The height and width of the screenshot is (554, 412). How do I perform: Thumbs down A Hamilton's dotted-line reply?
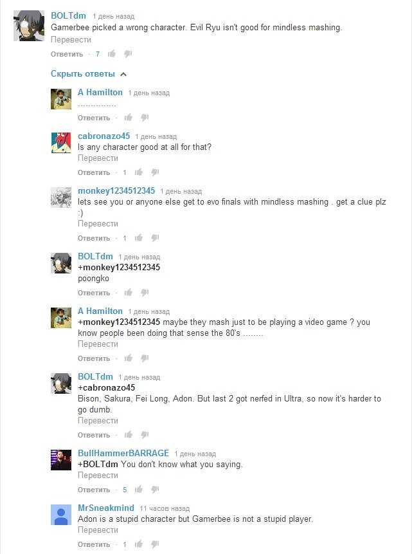(x=145, y=117)
